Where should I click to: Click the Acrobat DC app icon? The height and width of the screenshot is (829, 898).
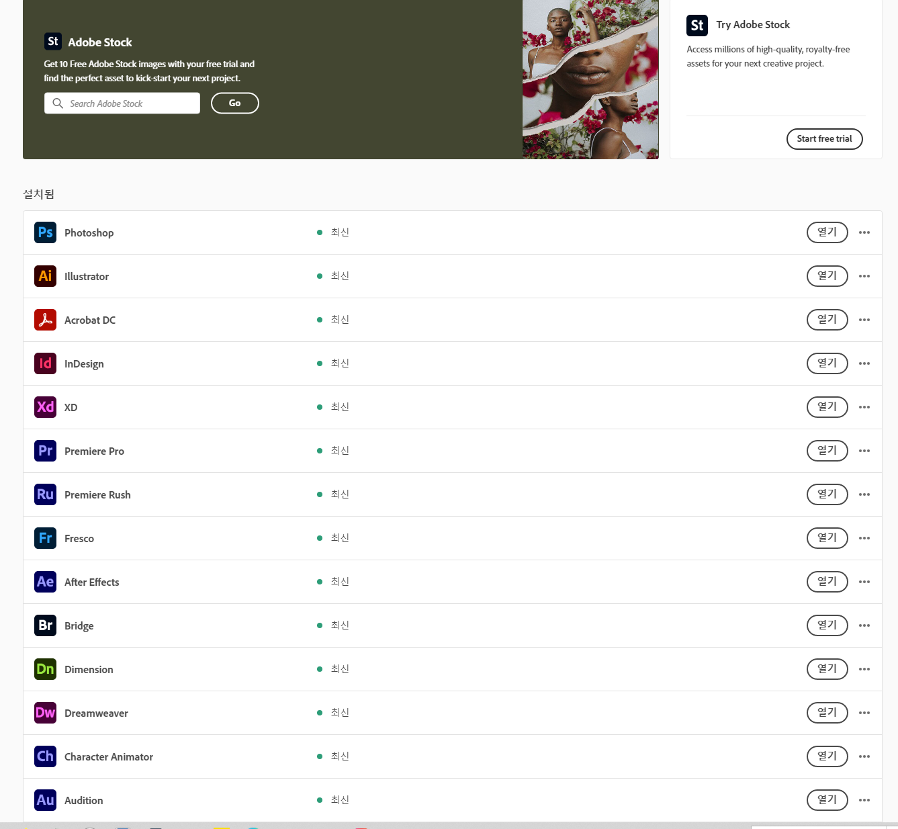(x=45, y=320)
